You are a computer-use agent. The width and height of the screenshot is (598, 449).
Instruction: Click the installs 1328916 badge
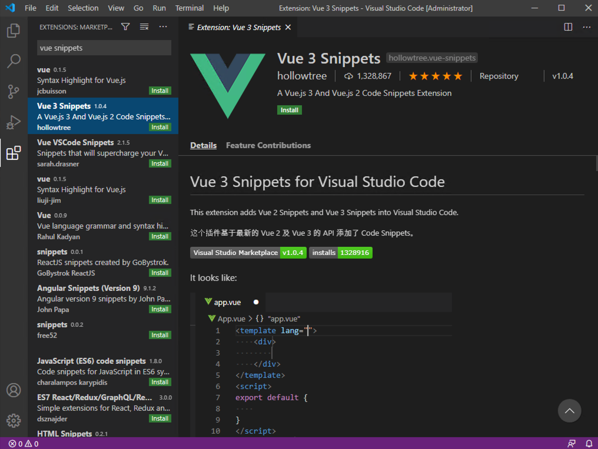click(341, 253)
